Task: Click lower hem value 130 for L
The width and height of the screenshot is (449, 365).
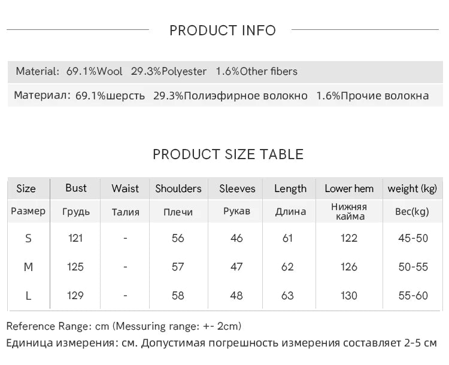Action: (x=349, y=296)
